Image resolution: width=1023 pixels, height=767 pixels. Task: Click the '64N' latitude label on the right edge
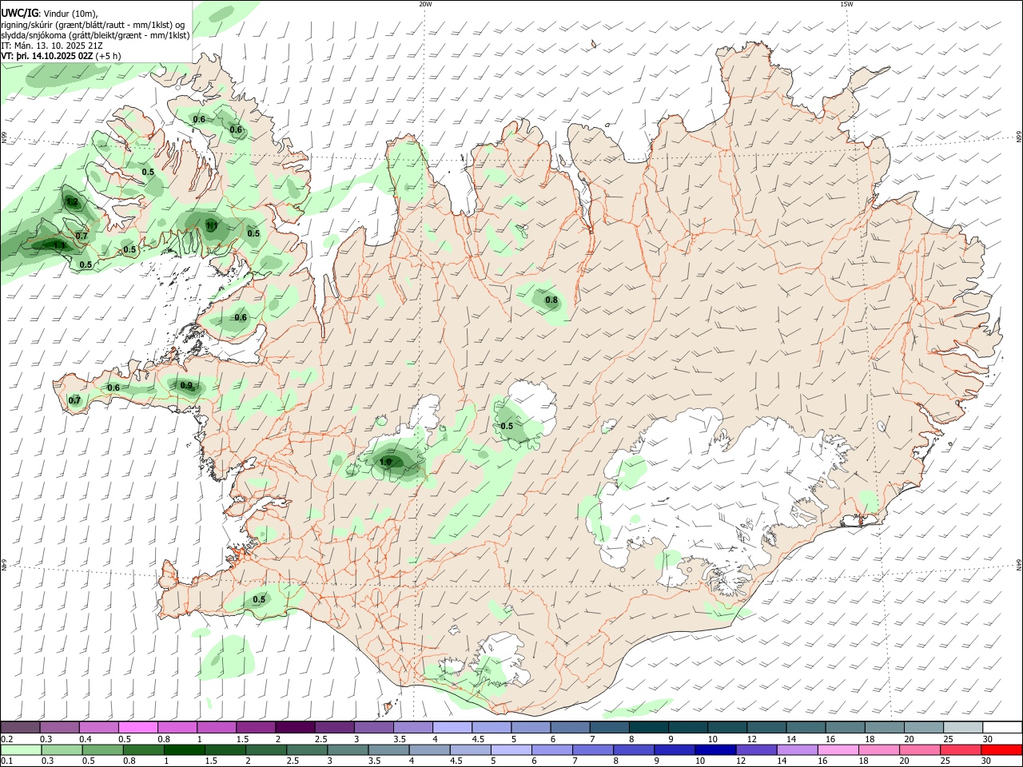tap(1019, 564)
